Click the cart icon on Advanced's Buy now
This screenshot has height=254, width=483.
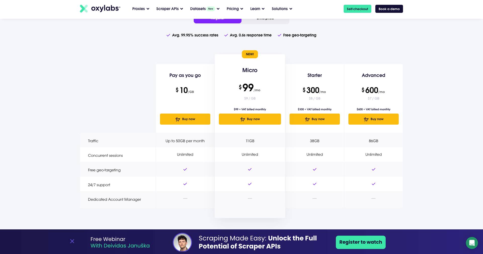pyautogui.click(x=366, y=119)
